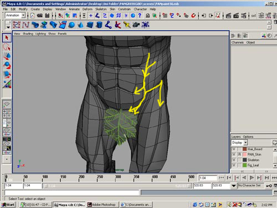
Task: Step back one frame
Action: [229, 178]
